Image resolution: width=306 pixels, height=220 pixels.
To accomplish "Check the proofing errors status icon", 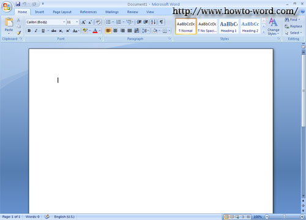I will pyautogui.click(x=47, y=216).
